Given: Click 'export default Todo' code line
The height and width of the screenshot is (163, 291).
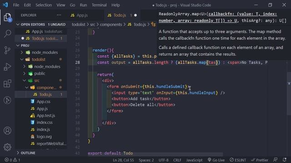Looking at the screenshot, I should click(x=110, y=153).
